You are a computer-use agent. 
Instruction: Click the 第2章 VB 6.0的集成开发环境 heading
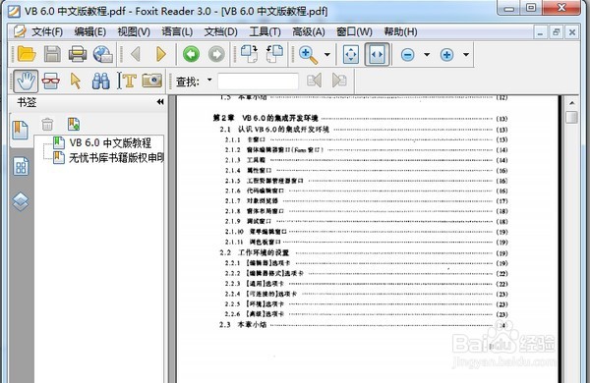tap(265, 118)
